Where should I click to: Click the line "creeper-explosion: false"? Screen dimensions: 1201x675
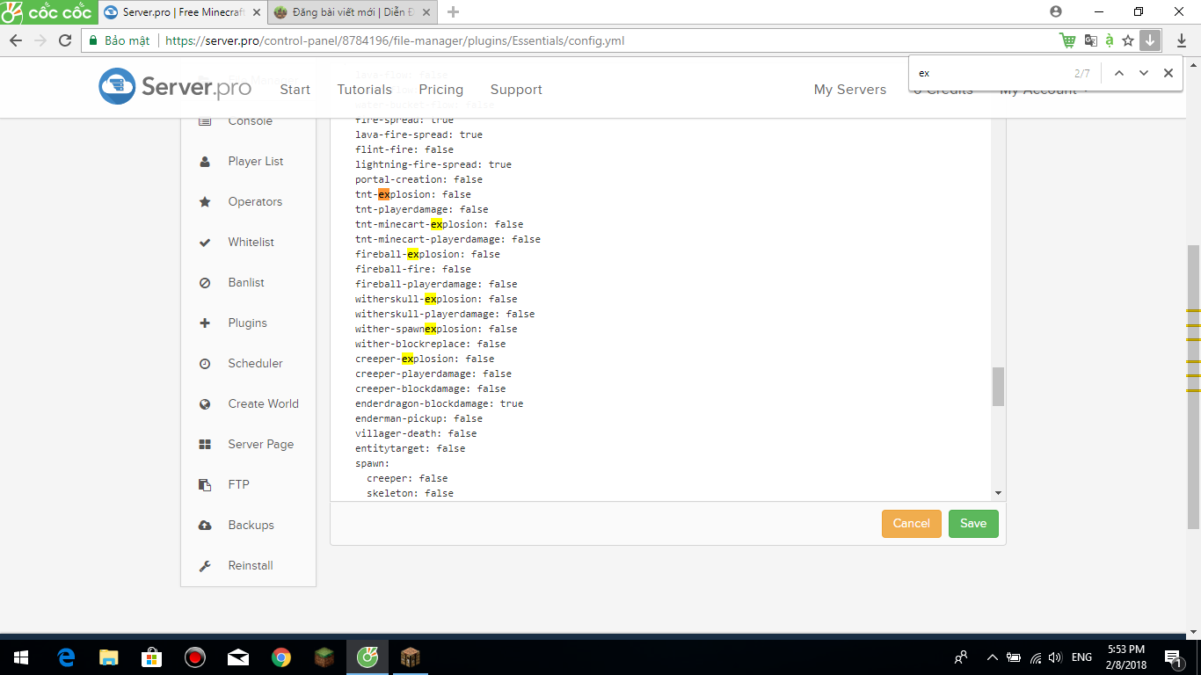[x=425, y=359]
